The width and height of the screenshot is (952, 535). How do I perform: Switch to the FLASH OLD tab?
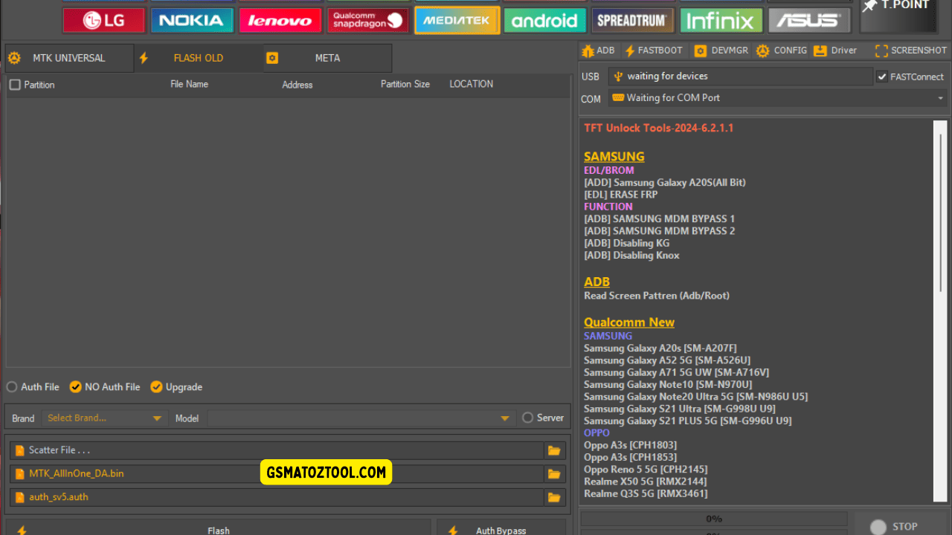click(198, 58)
